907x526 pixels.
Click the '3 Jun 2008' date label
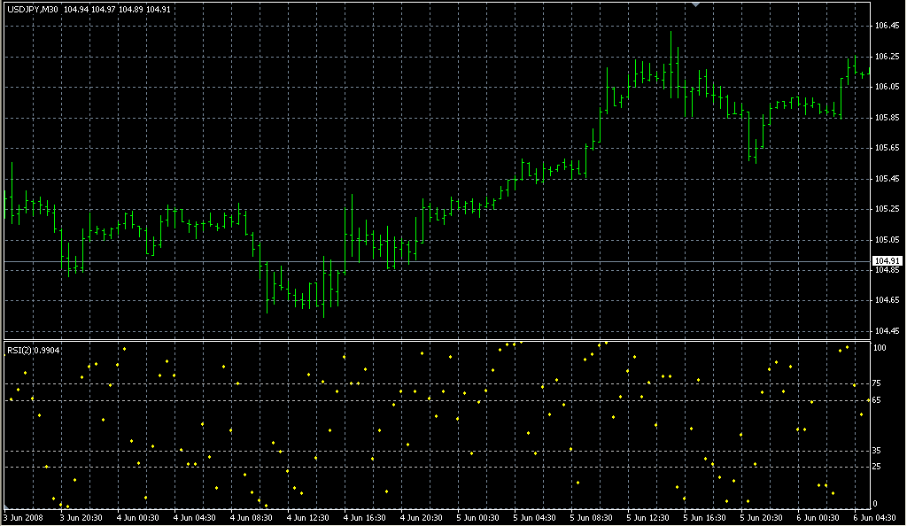click(x=24, y=517)
